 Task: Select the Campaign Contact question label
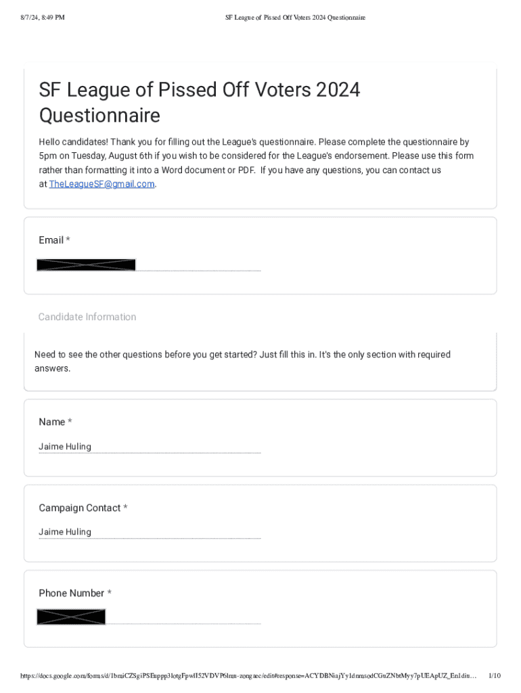click(80, 508)
